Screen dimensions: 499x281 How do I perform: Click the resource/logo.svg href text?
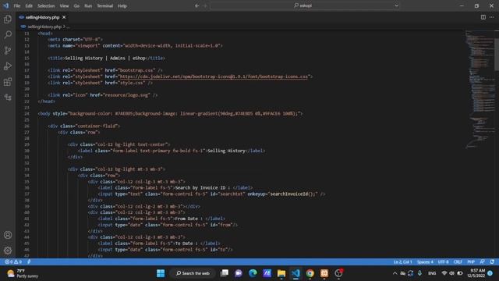coord(126,95)
